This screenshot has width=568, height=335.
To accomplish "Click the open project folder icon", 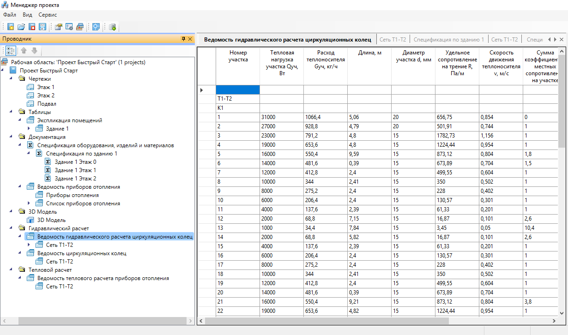I will (x=21, y=27).
